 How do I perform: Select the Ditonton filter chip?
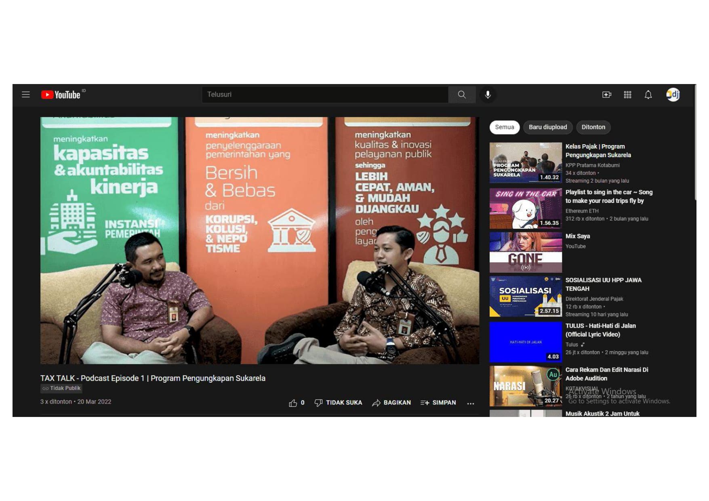point(593,127)
